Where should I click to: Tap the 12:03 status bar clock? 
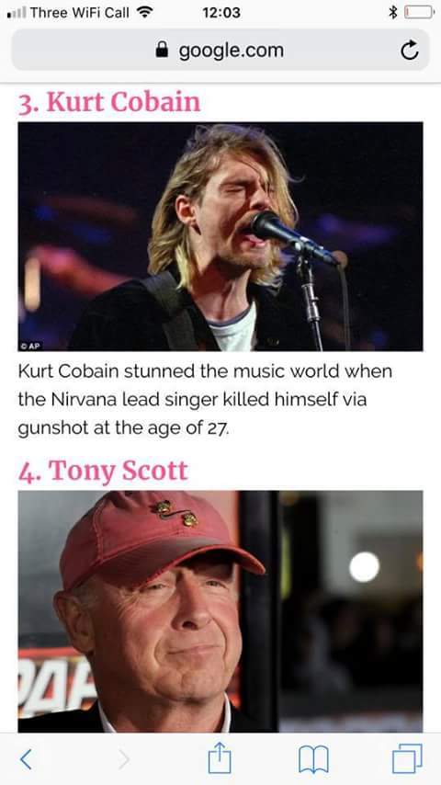(221, 12)
